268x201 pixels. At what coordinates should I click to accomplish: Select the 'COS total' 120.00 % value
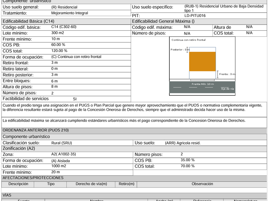[x=59, y=51]
